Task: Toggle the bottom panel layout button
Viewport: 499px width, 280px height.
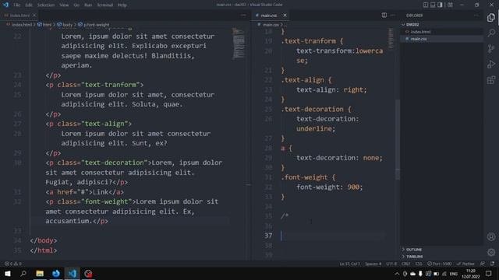Action: tap(433, 5)
